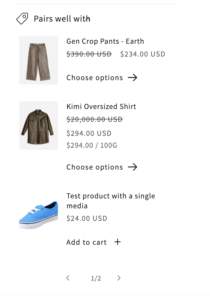Click the price tag icon beside Pairs well with
210x296 pixels.
tap(22, 19)
